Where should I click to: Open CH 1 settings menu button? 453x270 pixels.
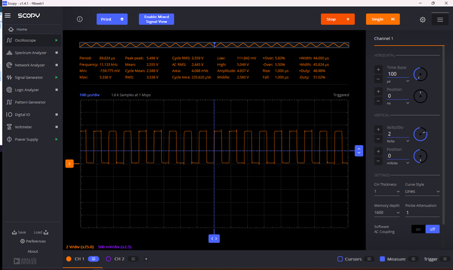[93, 259]
